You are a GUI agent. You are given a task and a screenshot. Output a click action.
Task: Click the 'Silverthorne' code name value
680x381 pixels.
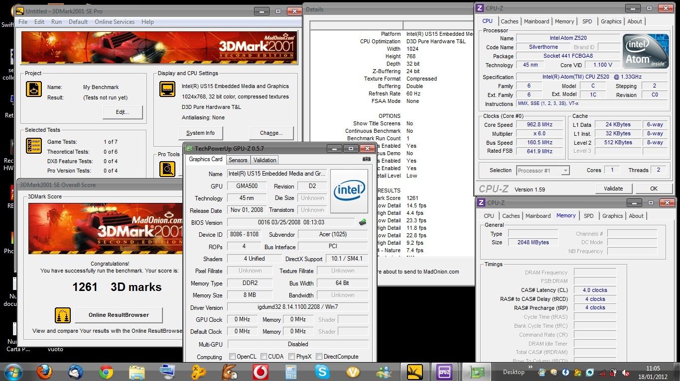(543, 47)
